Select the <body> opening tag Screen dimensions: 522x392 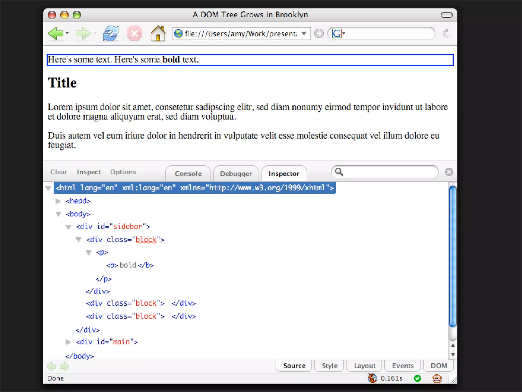(78, 214)
